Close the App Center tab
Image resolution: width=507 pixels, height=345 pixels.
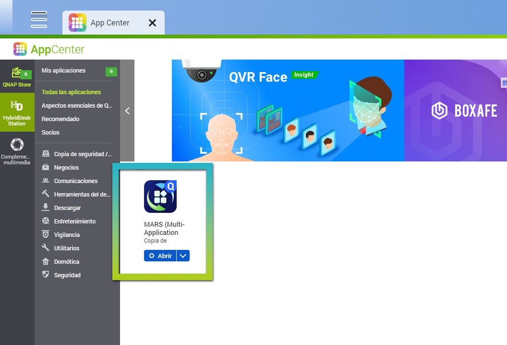(x=152, y=23)
